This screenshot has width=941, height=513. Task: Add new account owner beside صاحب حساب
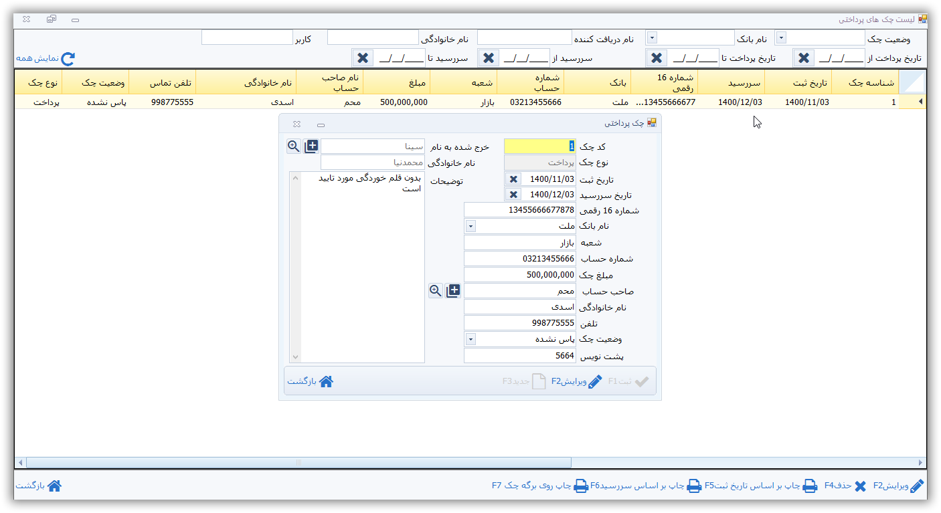click(453, 291)
